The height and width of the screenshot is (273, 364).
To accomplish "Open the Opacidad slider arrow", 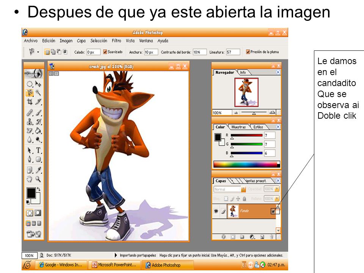I will [x=277, y=189].
